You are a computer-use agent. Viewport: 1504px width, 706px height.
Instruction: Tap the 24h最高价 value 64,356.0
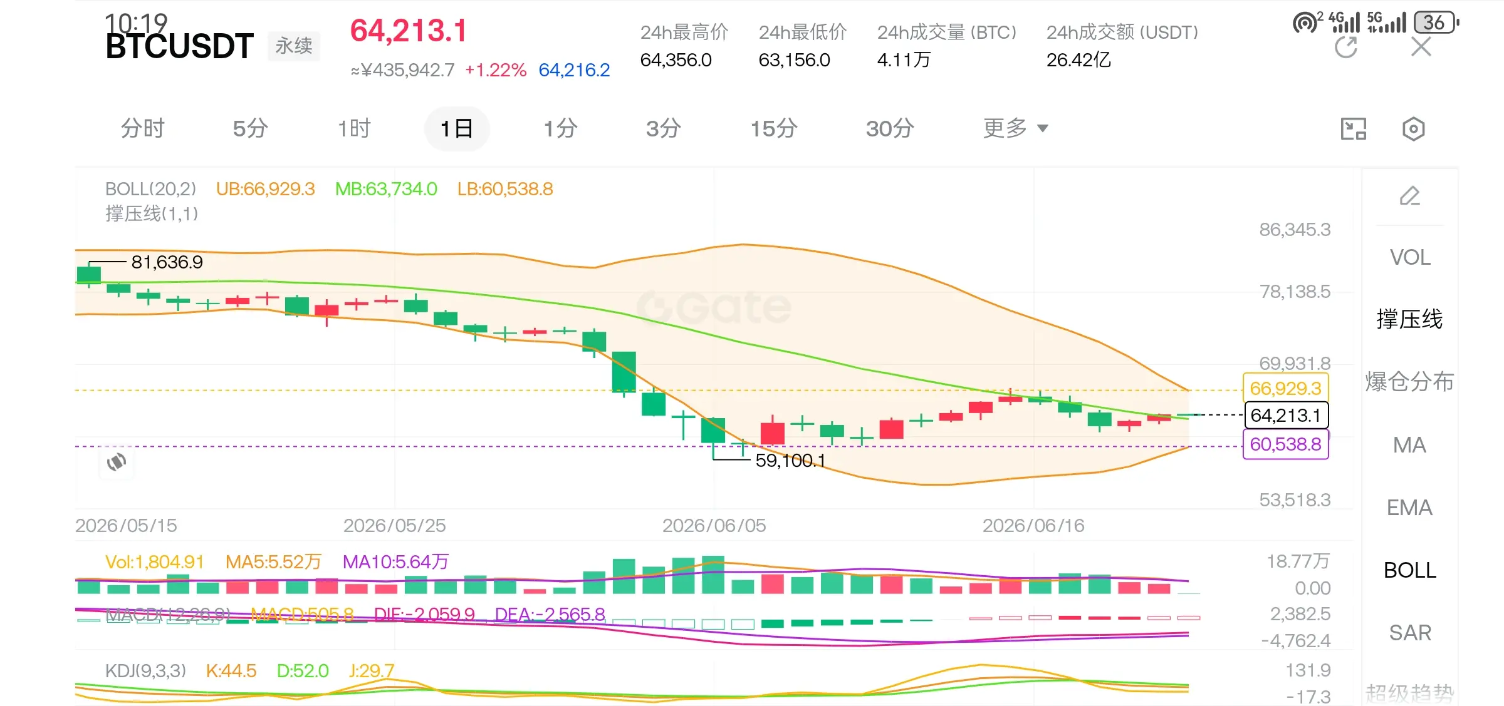tap(676, 60)
